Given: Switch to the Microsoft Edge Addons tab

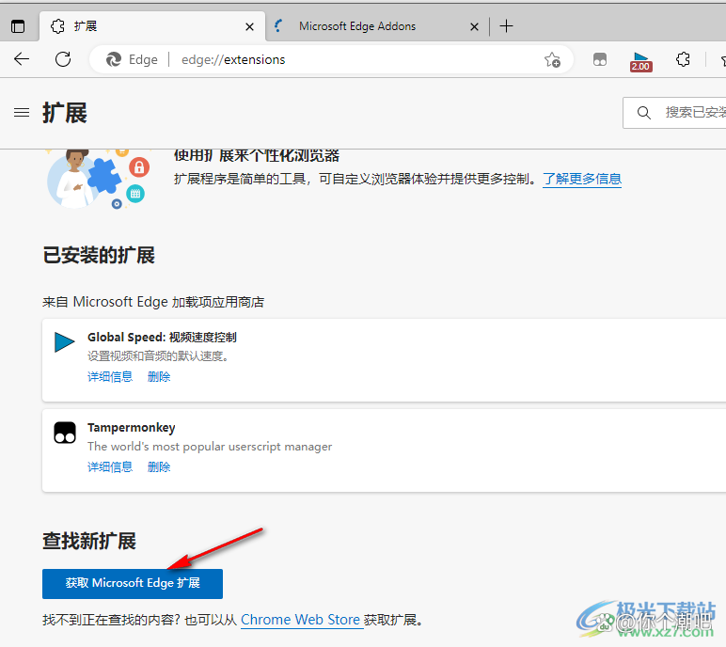Looking at the screenshot, I should point(377,26).
